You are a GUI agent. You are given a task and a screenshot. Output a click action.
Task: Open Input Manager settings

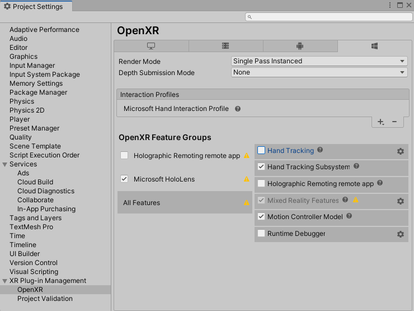[32, 66]
